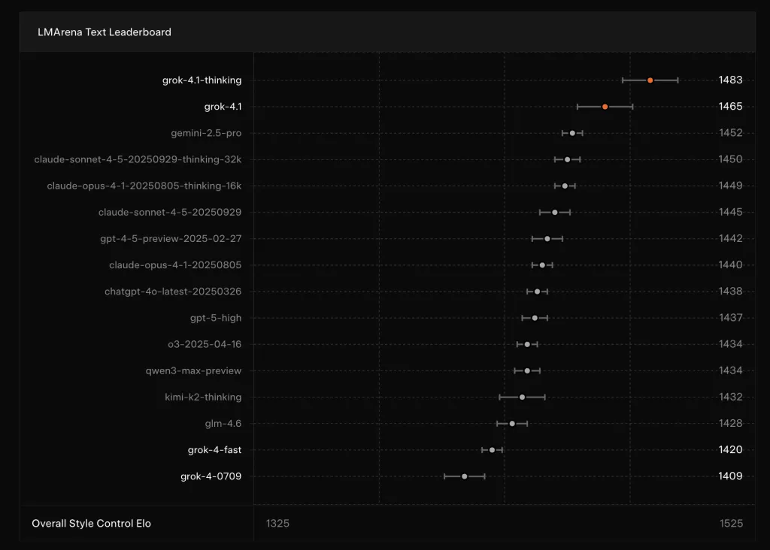770x550 pixels.
Task: Click the 1325 axis value
Action: tap(277, 523)
